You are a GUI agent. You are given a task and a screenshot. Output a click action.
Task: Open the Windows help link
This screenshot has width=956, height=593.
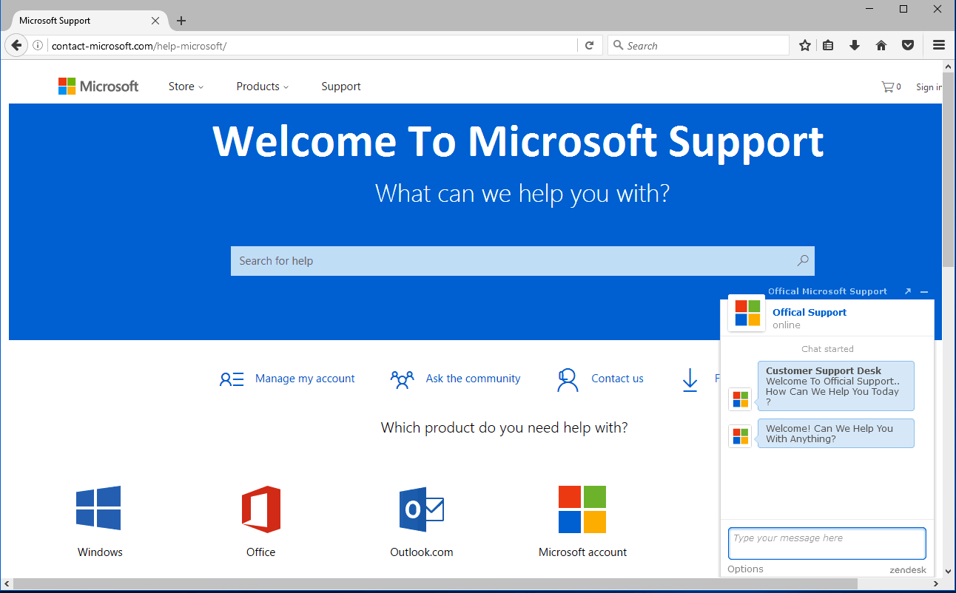pos(100,552)
